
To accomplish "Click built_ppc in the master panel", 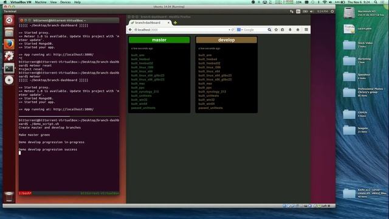I will point(138,88).
